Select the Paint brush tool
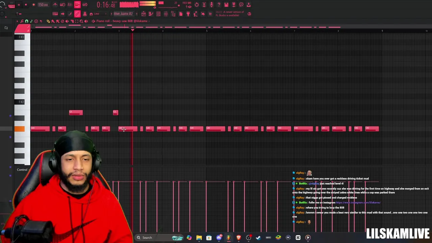 [53, 21]
